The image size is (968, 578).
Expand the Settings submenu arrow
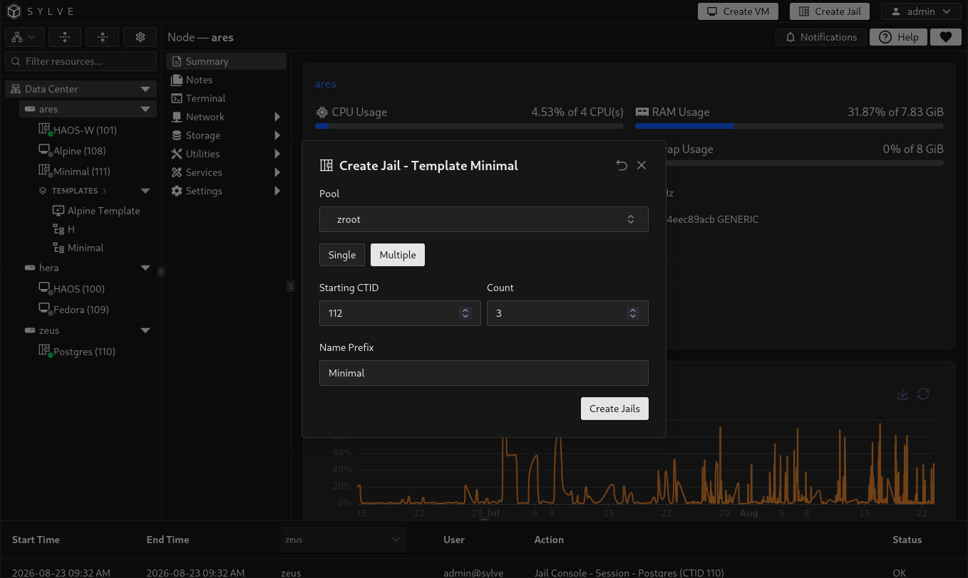(x=277, y=191)
